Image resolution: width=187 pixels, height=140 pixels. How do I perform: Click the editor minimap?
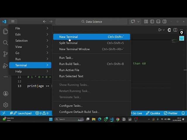(176, 41)
